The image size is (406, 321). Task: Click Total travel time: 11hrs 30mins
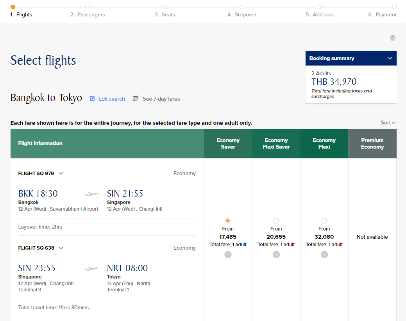(x=54, y=308)
